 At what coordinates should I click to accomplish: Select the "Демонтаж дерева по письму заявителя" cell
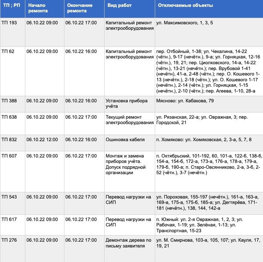click(x=128, y=243)
